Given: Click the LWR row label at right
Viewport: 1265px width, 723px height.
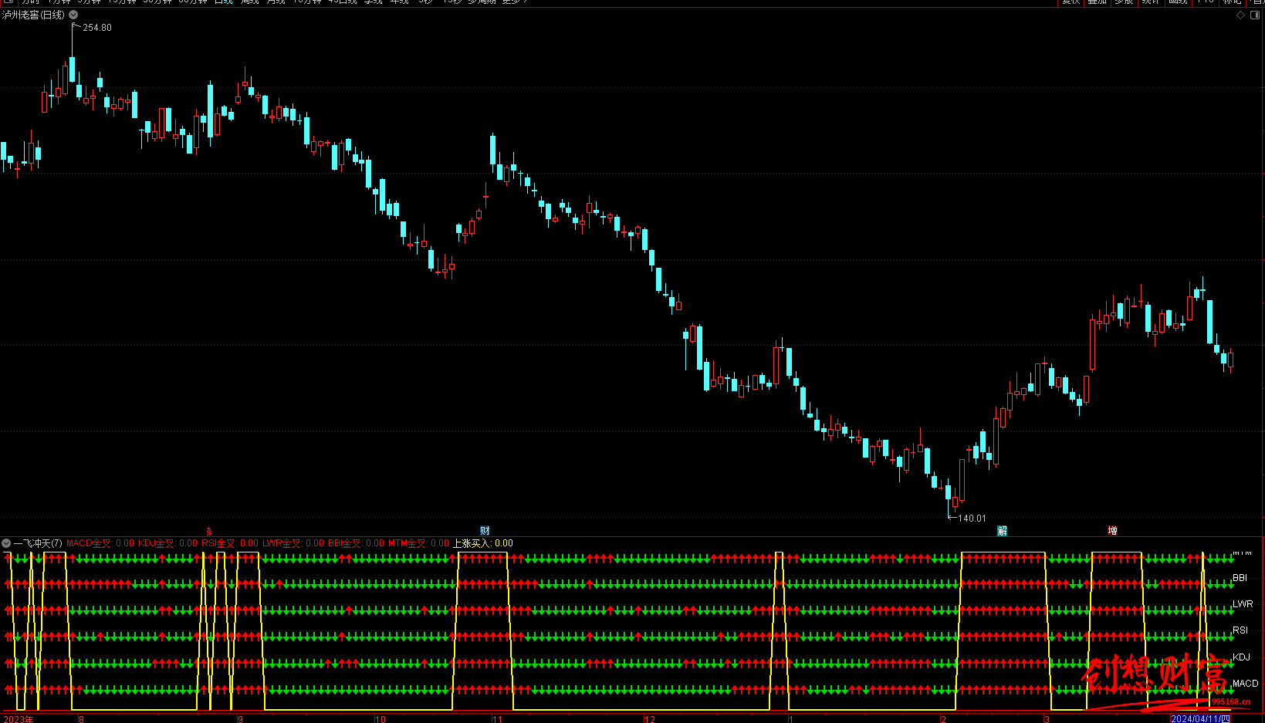Looking at the screenshot, I should point(1243,604).
